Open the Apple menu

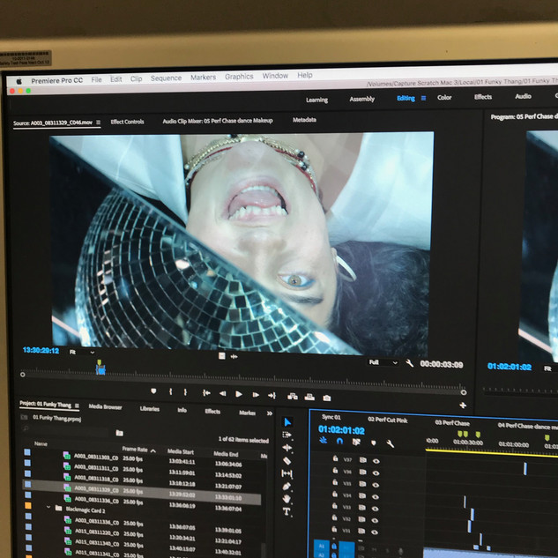click(19, 81)
